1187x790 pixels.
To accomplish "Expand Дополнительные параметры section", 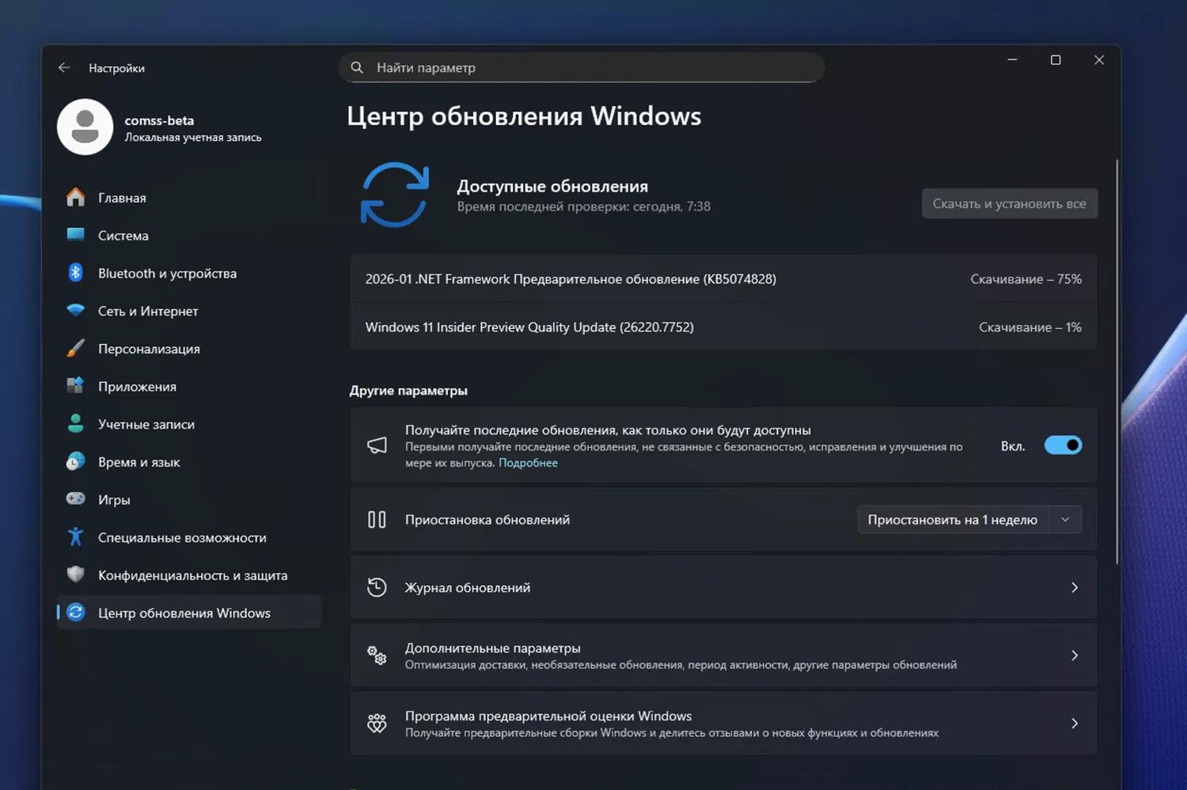I will [x=1074, y=655].
